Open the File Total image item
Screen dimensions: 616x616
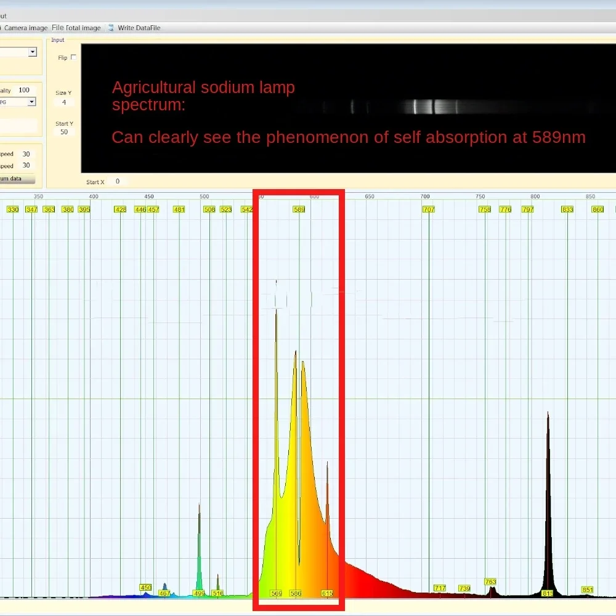click(76, 28)
